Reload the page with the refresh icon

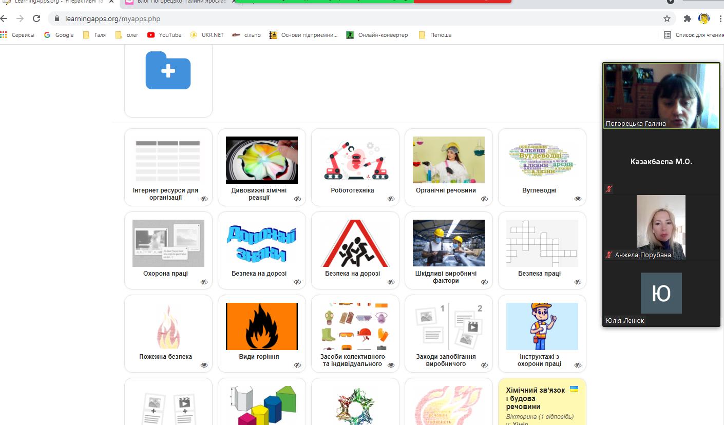coord(36,18)
